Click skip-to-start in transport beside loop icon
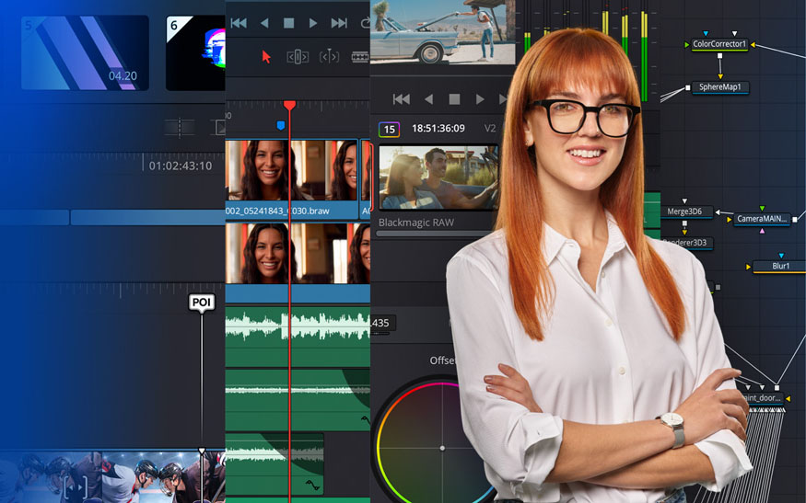This screenshot has width=806, height=503. (239, 23)
